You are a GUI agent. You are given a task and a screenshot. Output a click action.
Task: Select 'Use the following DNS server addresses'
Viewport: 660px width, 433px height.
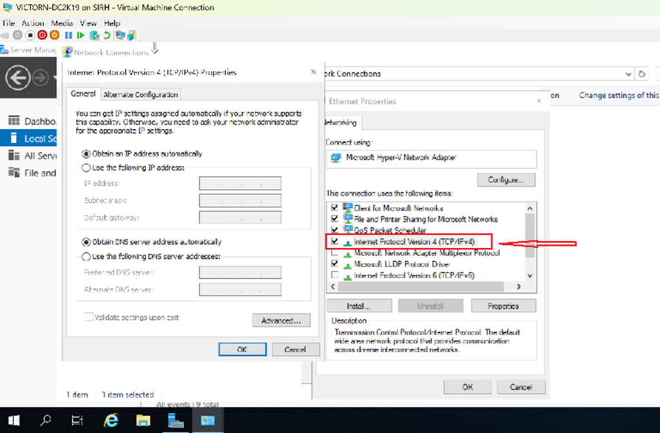[86, 256]
